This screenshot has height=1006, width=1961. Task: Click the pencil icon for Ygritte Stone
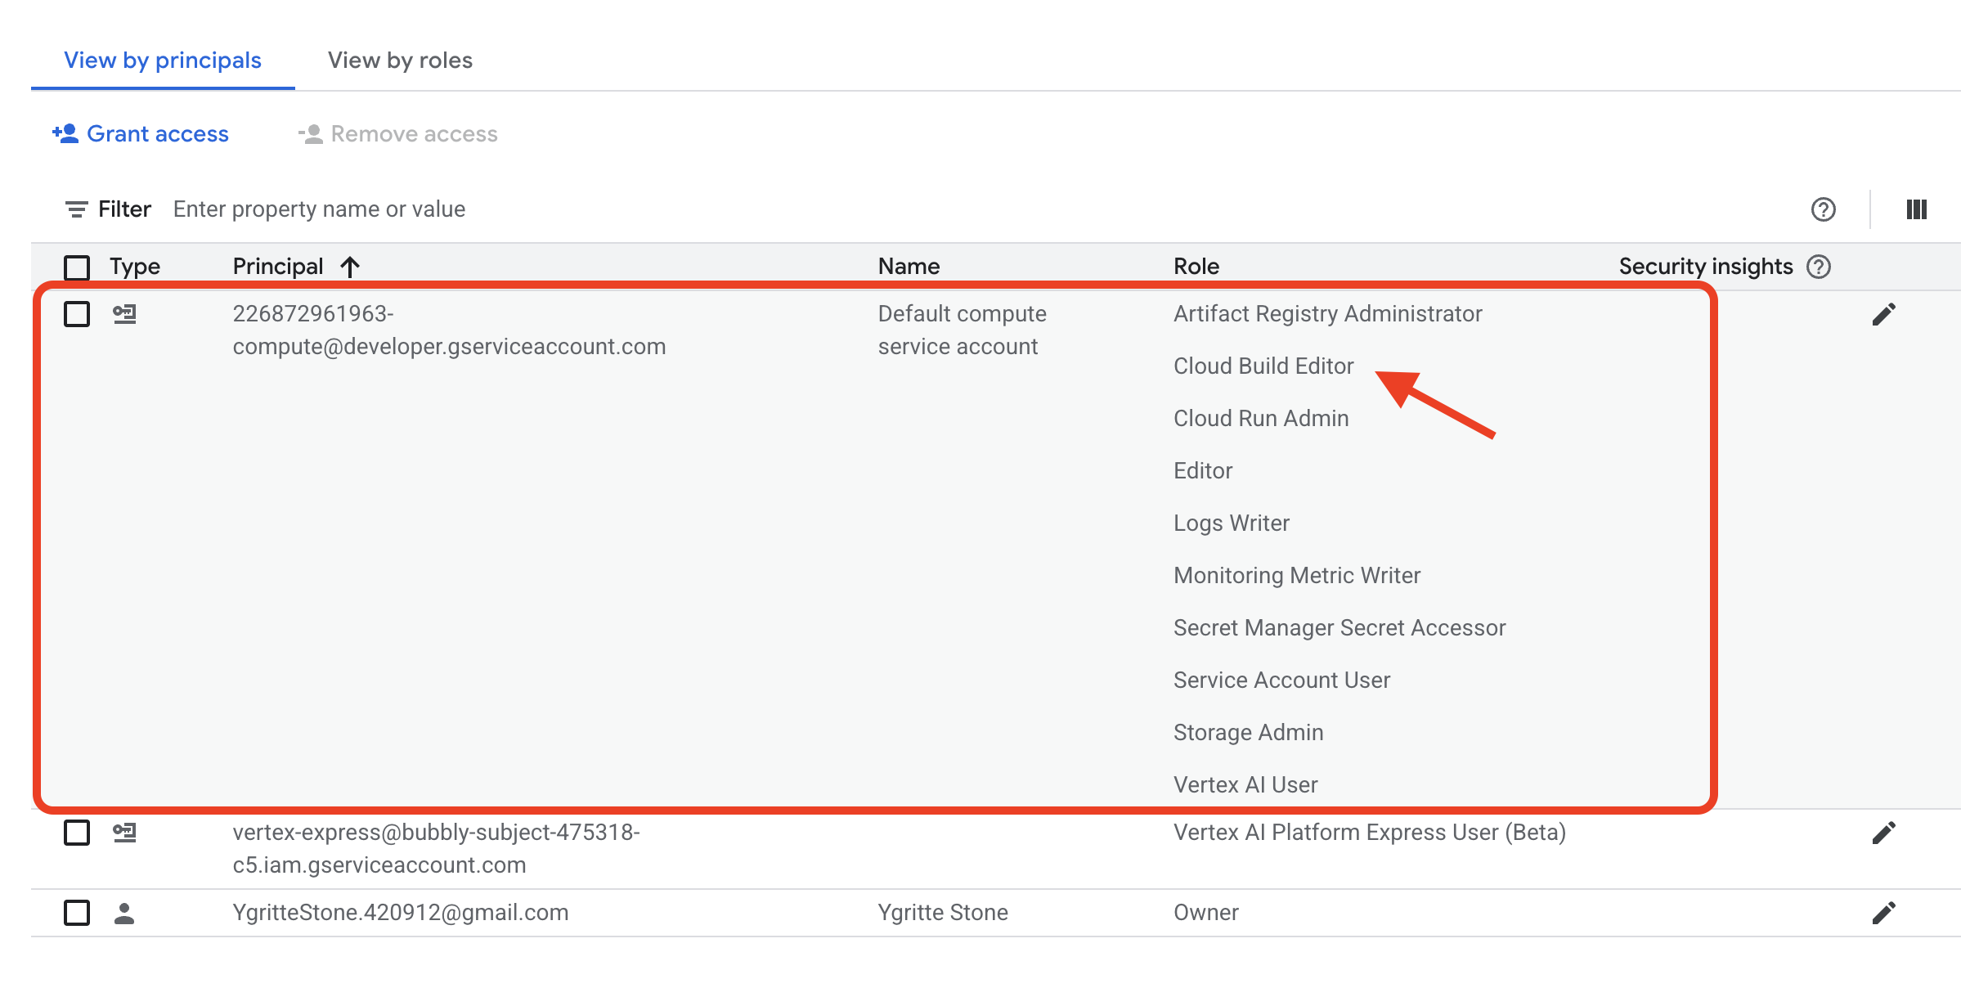(x=1883, y=913)
